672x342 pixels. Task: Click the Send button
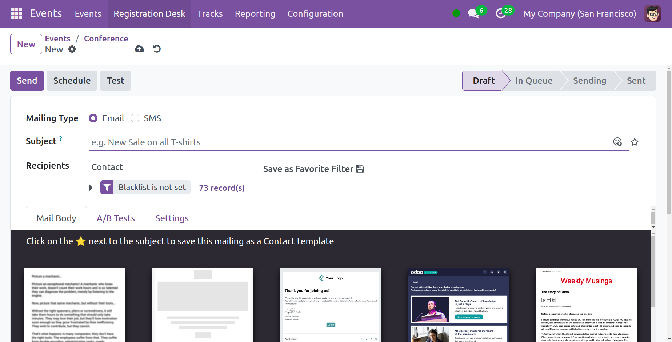click(27, 80)
